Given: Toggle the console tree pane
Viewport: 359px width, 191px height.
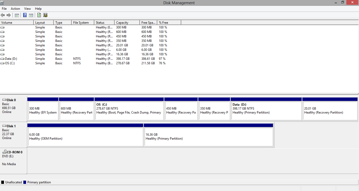Looking at the screenshot, I should tap(17, 15).
